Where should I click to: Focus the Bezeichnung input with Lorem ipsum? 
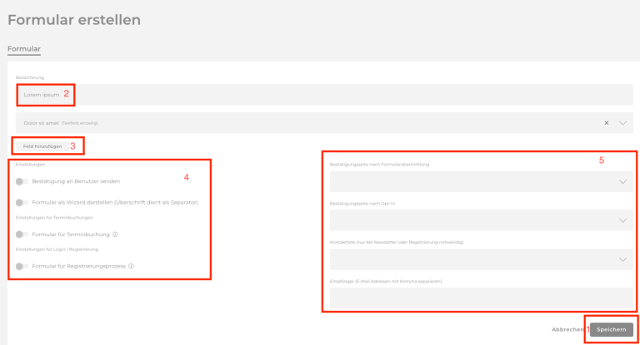tap(250, 95)
